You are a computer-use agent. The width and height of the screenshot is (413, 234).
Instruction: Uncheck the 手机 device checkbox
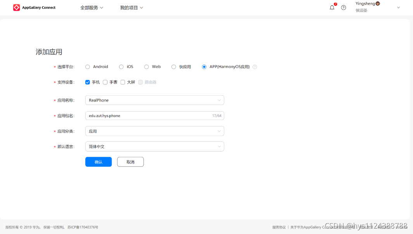tap(88, 82)
